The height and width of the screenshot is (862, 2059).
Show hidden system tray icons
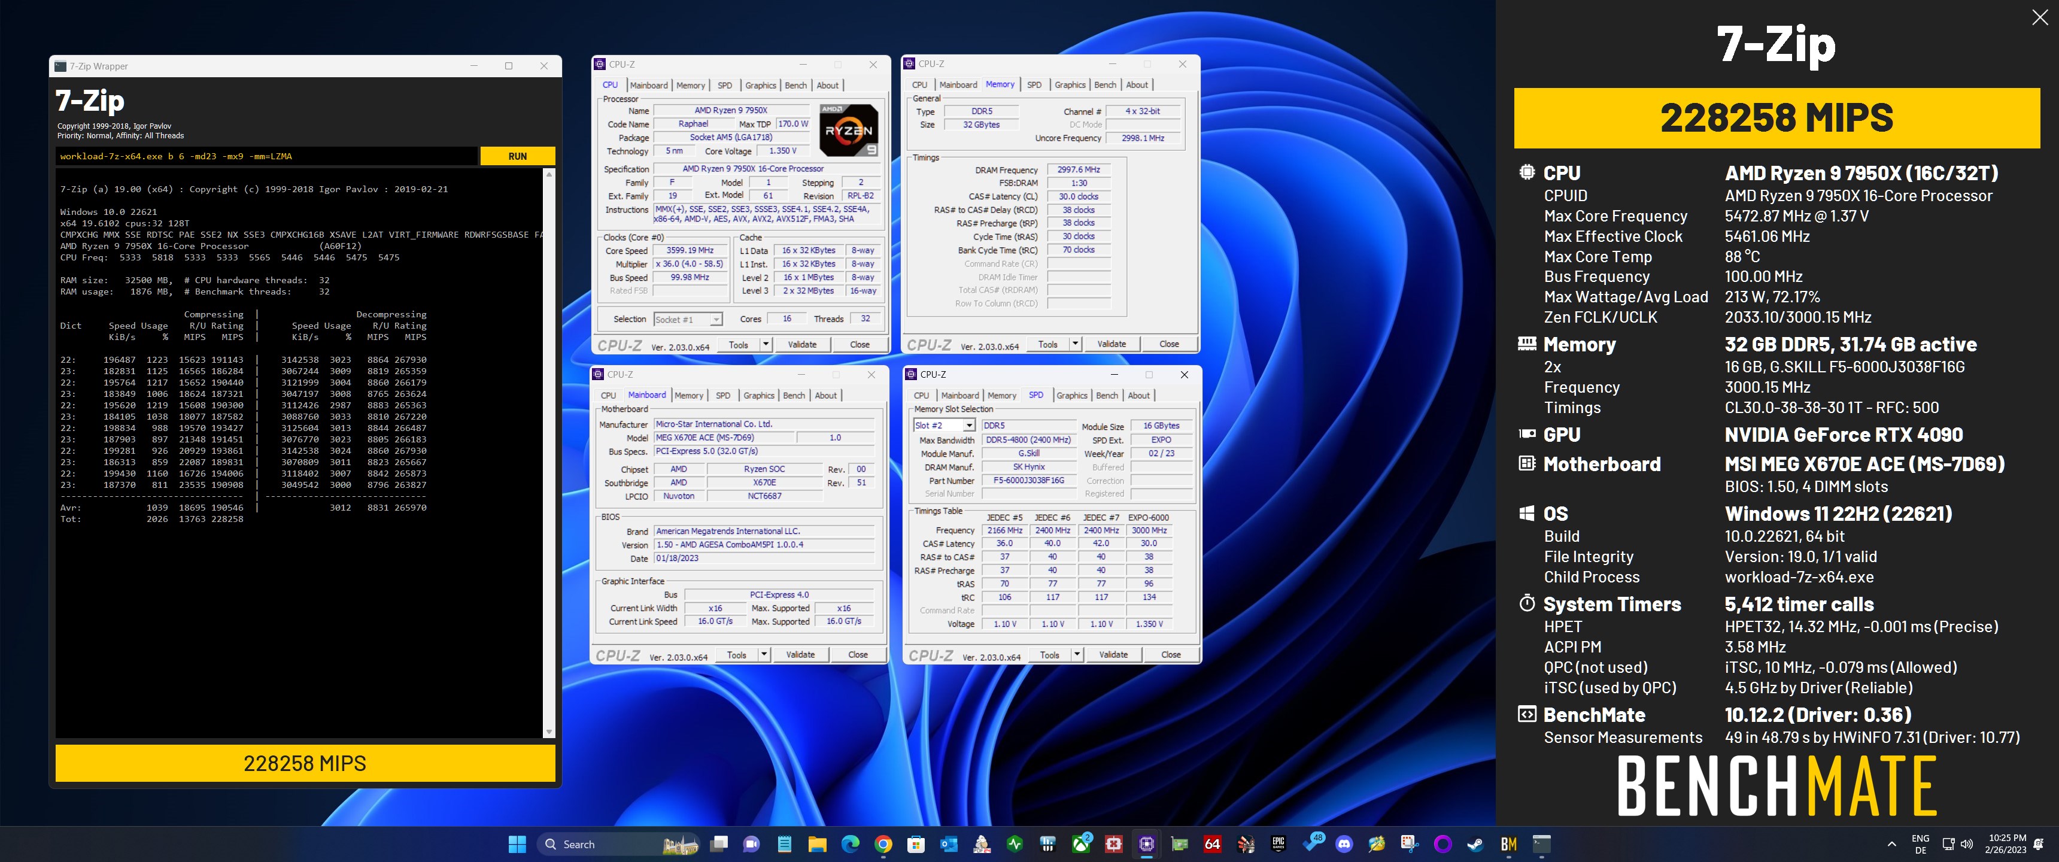pos(1891,843)
